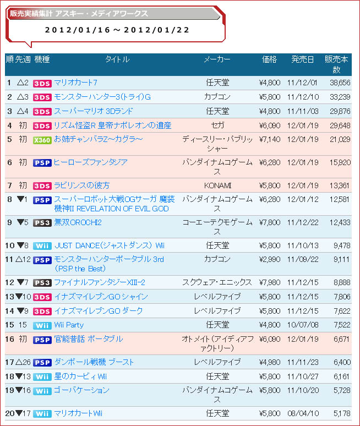Open お姉チャンバラZ～カグラ～ link
The height and width of the screenshot is (426, 360).
[x=99, y=139]
